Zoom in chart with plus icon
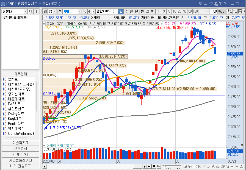 pos(237,167)
